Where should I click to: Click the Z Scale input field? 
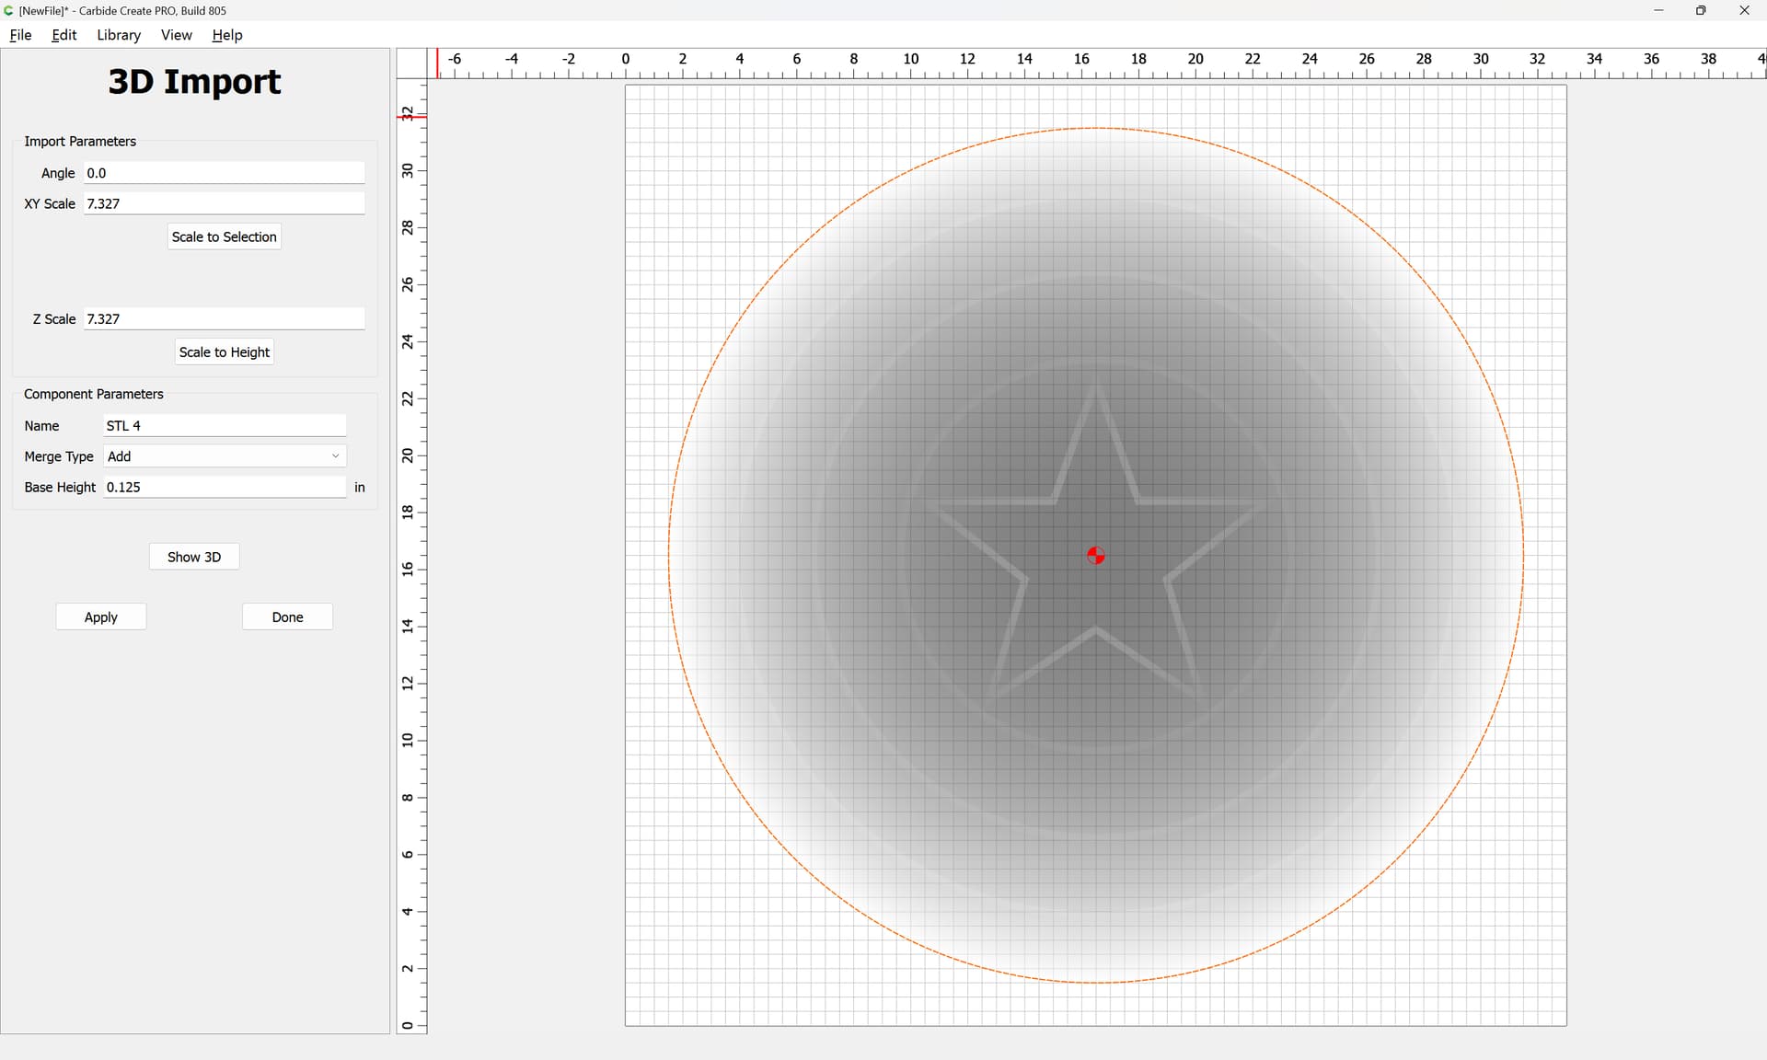225,318
